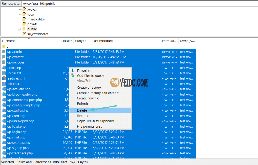Click the public folder icon in tree
Viewport: 258px width, 165px height.
coord(24,29)
